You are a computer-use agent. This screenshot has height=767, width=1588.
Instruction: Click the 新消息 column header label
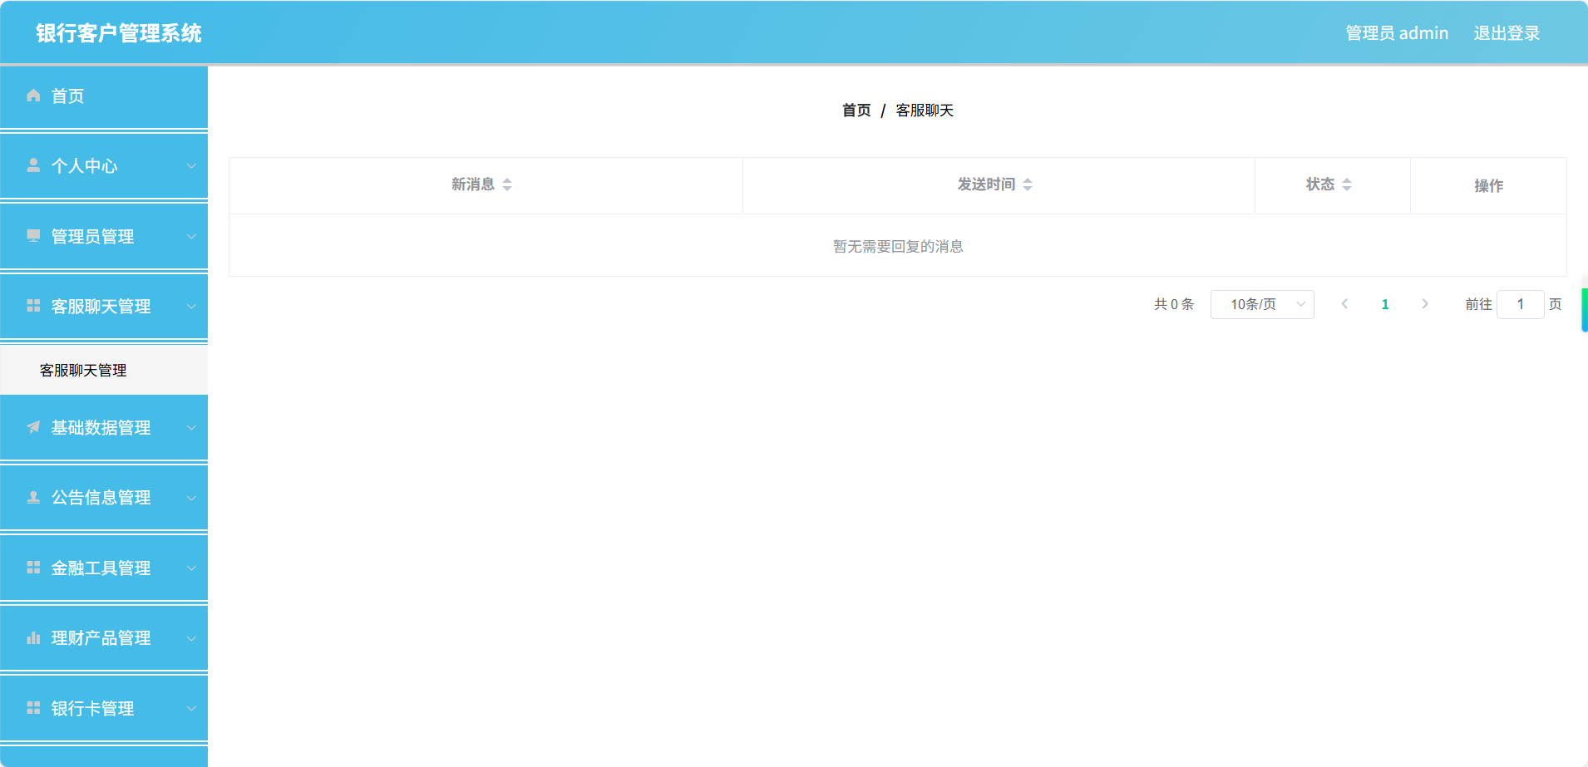click(x=473, y=184)
